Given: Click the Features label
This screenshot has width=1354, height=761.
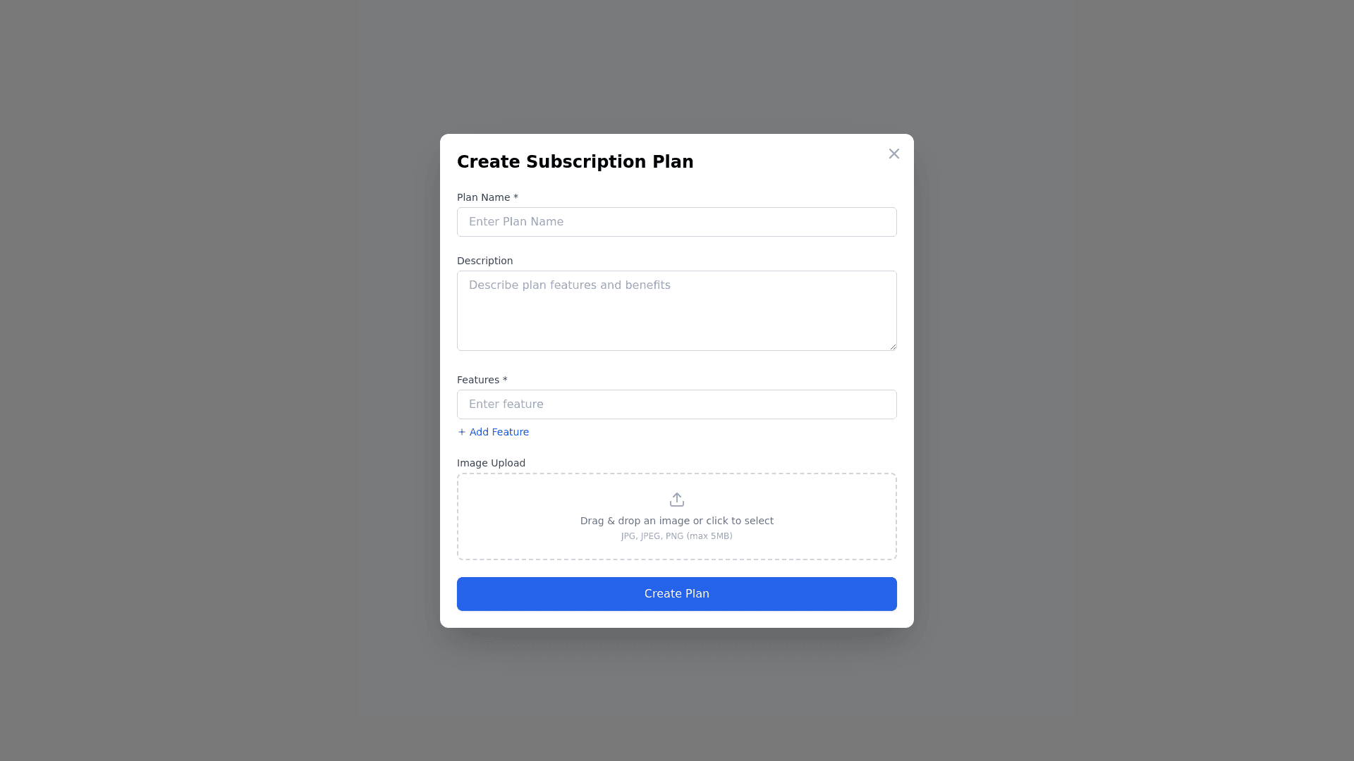Looking at the screenshot, I should pos(482,380).
